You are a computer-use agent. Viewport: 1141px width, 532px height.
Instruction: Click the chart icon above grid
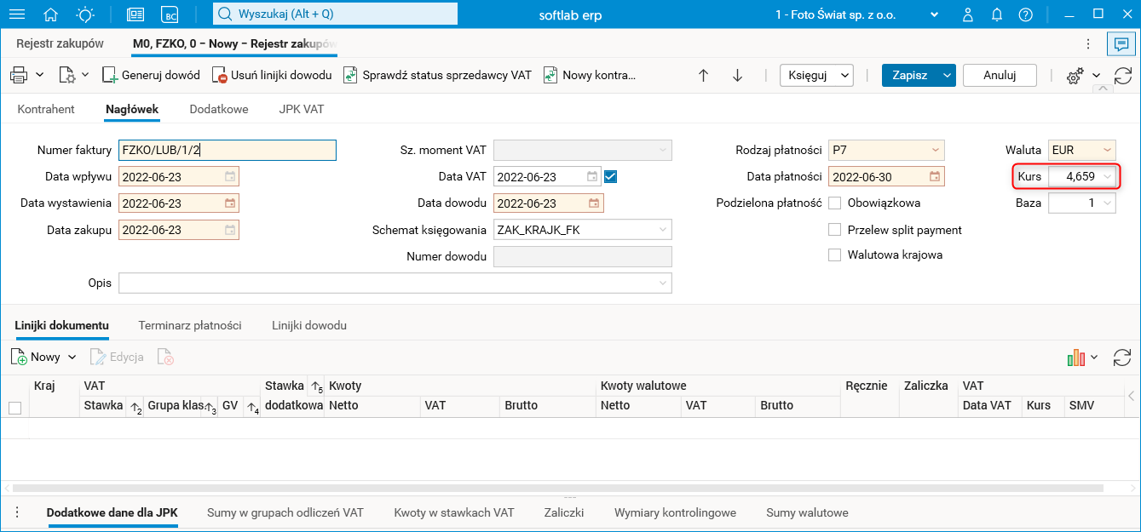pos(1075,358)
